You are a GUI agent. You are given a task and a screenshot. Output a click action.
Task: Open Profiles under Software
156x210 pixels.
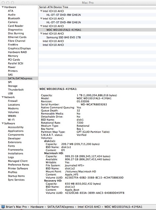pyautogui.click(x=12, y=172)
